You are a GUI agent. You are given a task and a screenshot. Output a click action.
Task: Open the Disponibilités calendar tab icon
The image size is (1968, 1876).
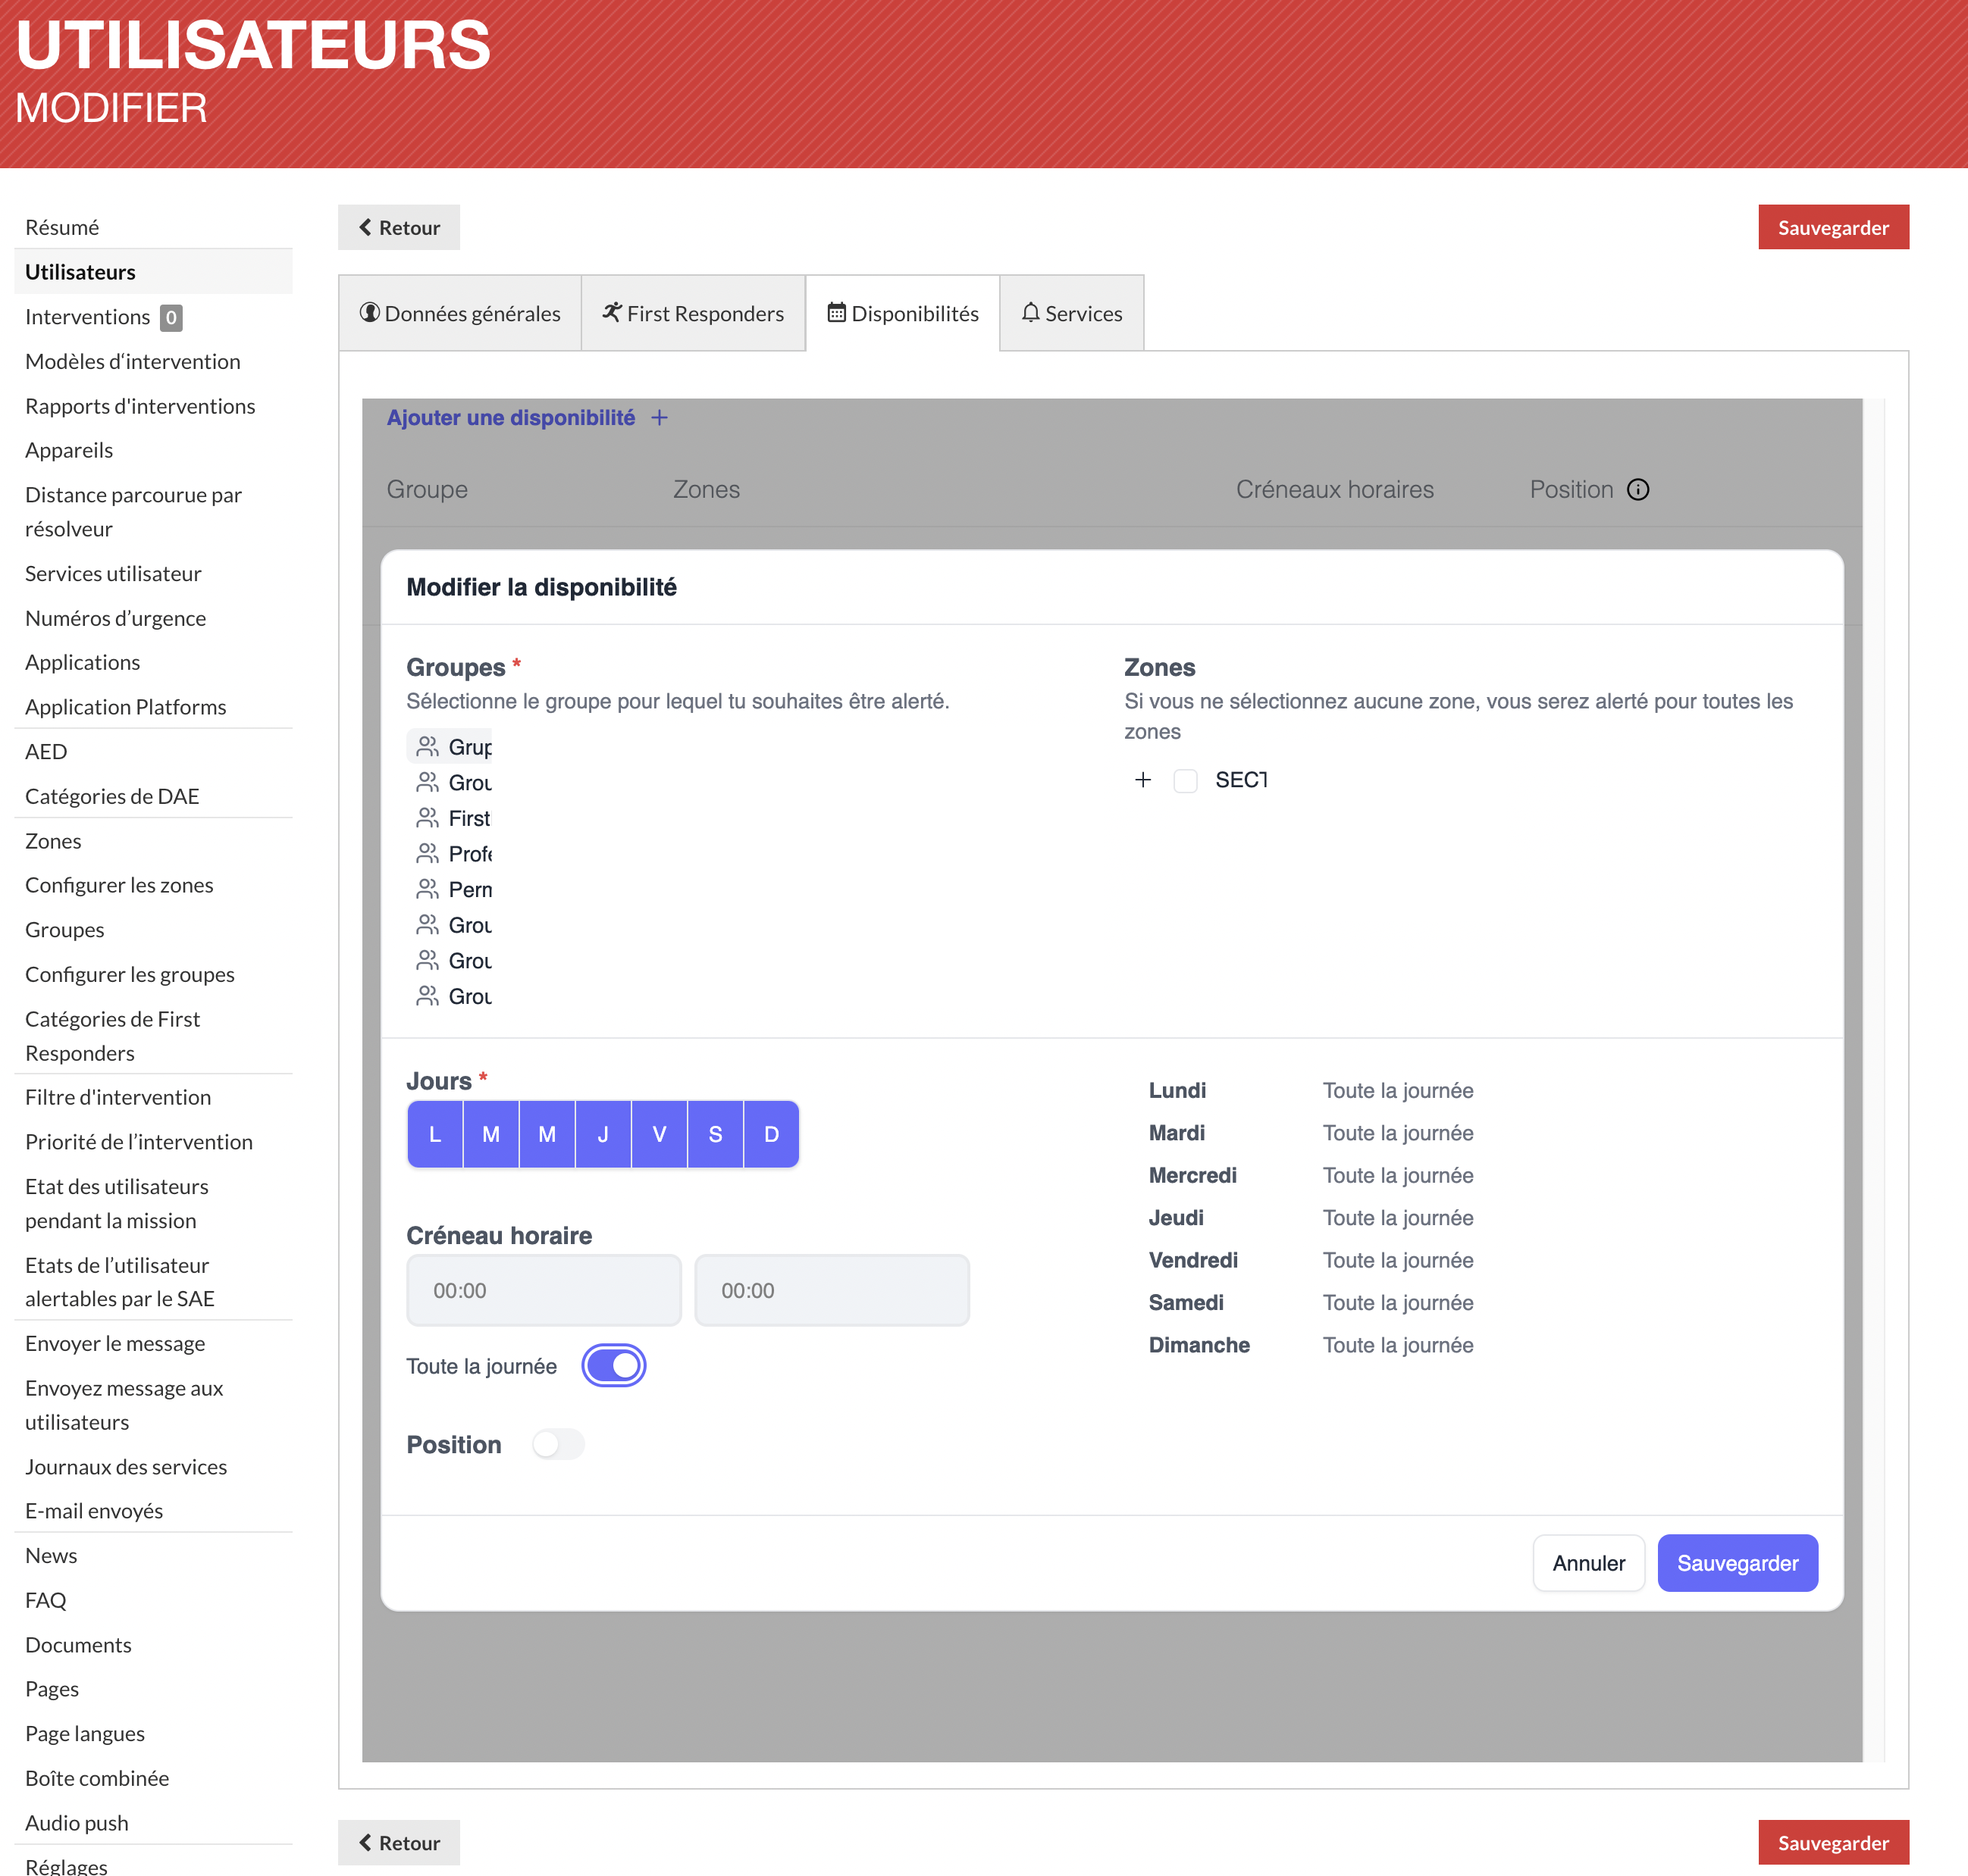click(835, 313)
